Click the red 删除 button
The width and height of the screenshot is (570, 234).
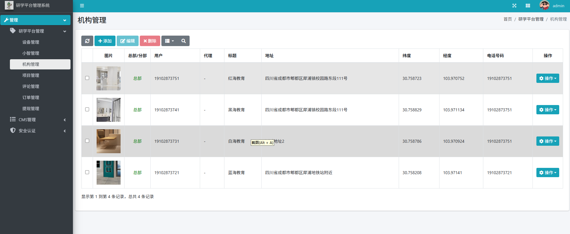[x=150, y=41]
